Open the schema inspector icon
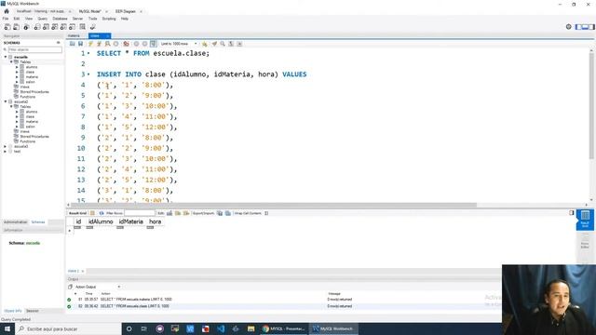The height and width of the screenshot is (335, 596). click(26, 27)
